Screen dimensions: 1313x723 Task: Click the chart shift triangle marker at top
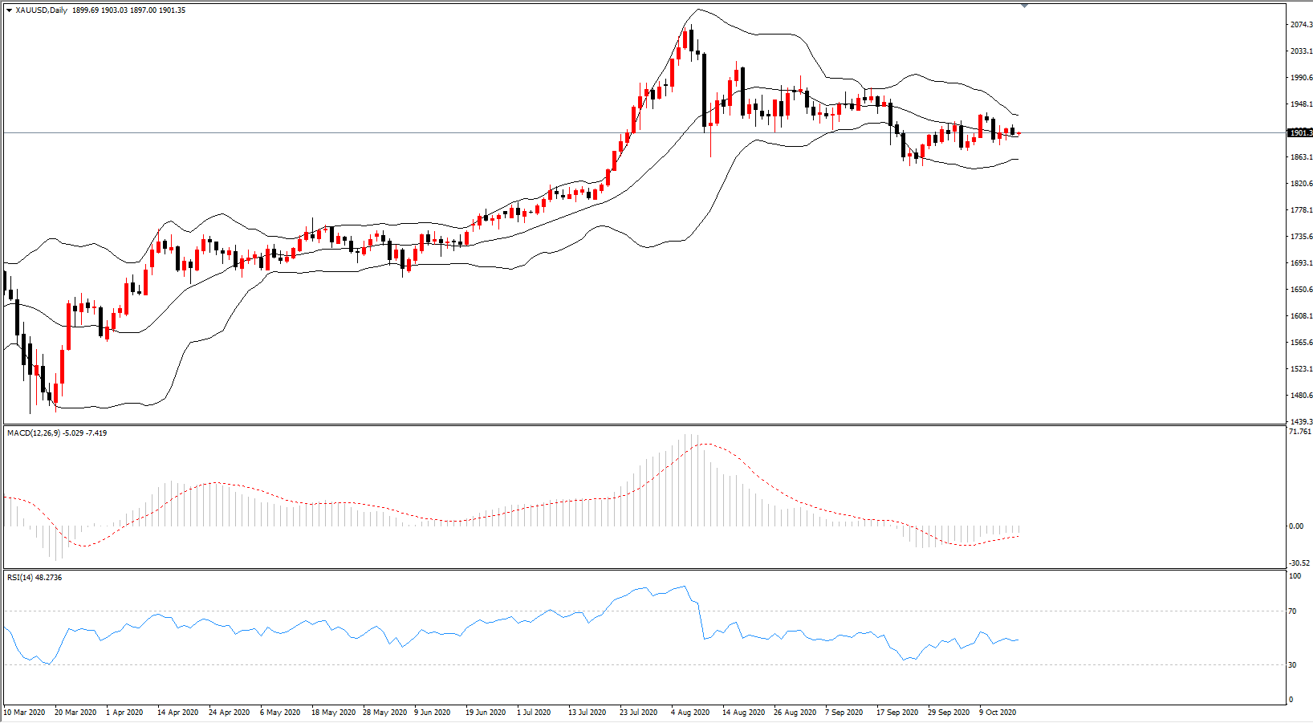[1024, 6]
